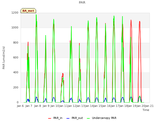Viewport: 165px width, 123px height.
Task: Click the 1200 y-axis tick label
Action: pos(15,13)
